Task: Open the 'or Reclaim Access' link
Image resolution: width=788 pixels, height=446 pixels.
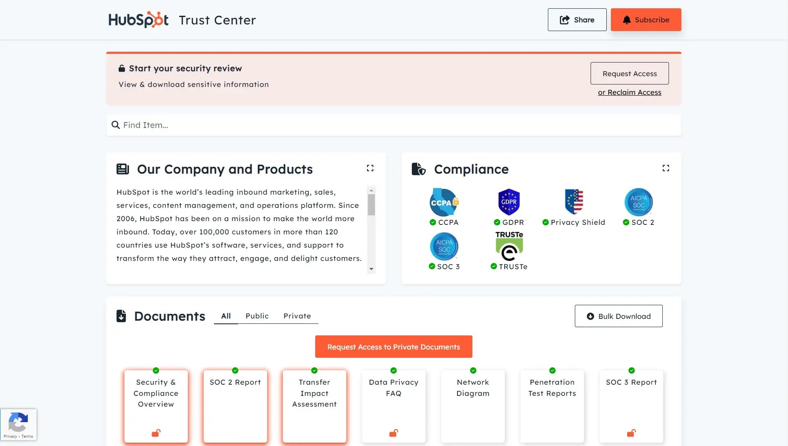Action: [630, 92]
